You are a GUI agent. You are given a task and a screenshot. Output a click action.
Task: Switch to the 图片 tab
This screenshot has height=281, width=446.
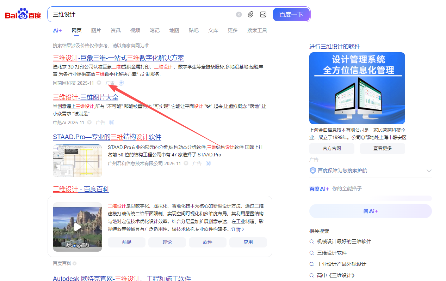(96, 30)
